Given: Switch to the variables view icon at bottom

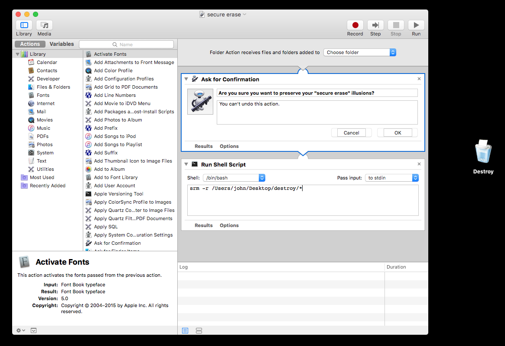Looking at the screenshot, I should (199, 330).
